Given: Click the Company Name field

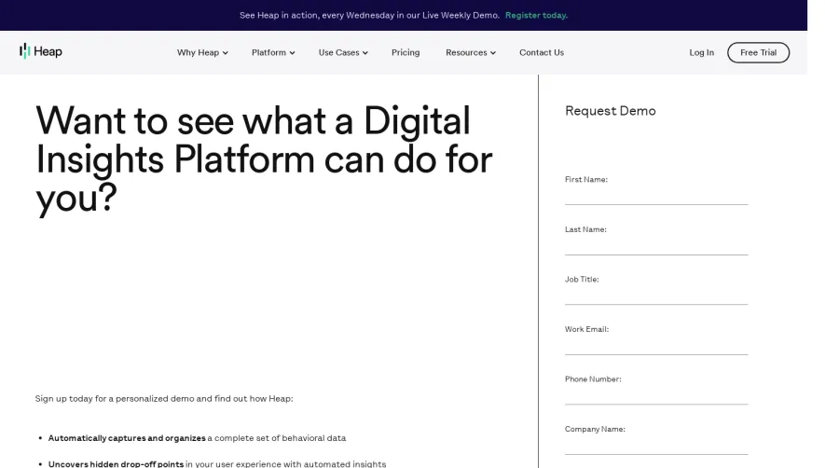Looking at the screenshot, I should [x=656, y=446].
